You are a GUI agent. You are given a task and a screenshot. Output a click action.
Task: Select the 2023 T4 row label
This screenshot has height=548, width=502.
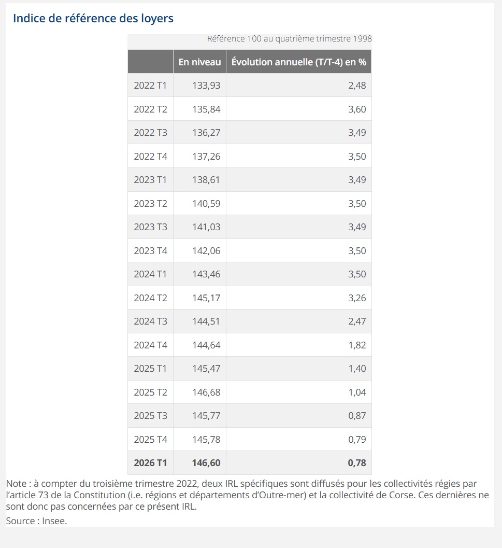(150, 250)
